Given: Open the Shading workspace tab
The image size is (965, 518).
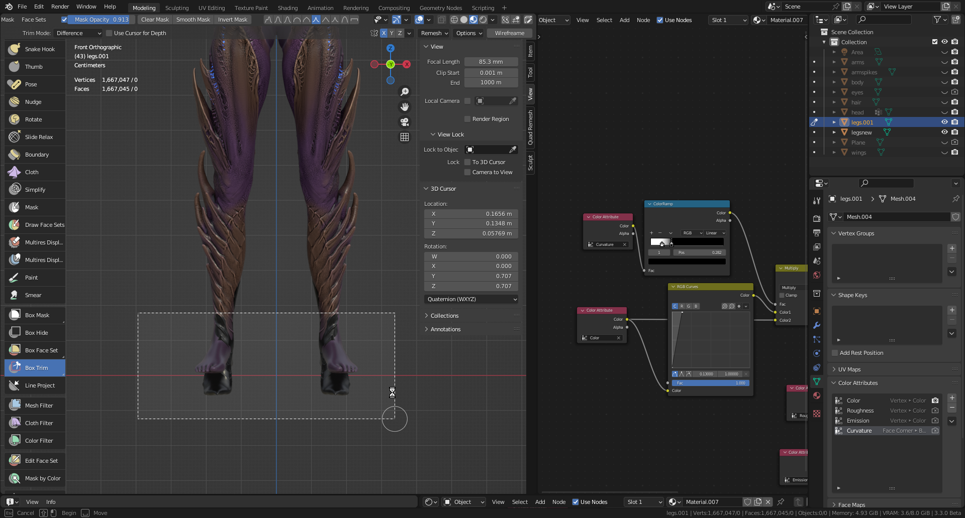Looking at the screenshot, I should pyautogui.click(x=287, y=8).
